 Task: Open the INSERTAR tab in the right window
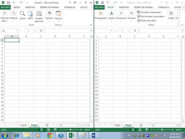pyautogui.click(x=124, y=7)
